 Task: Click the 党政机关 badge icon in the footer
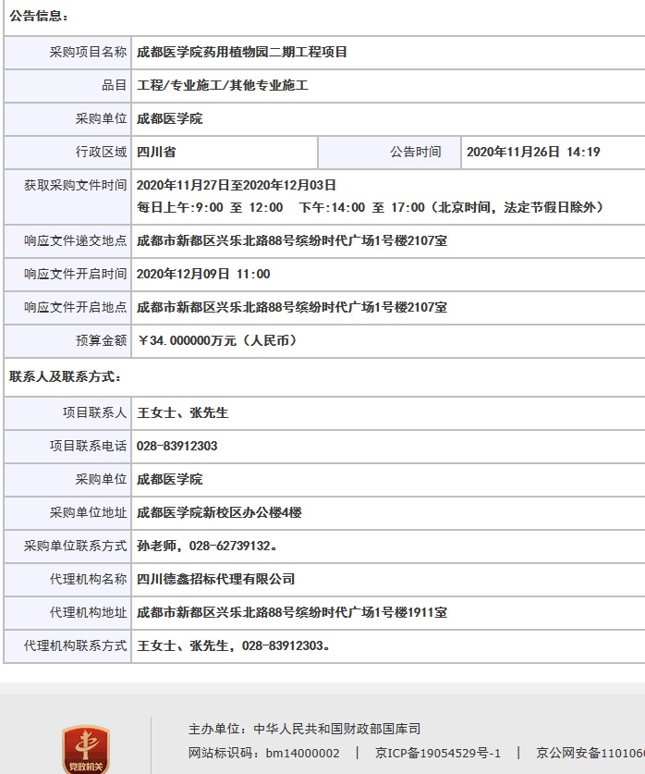tap(86, 750)
